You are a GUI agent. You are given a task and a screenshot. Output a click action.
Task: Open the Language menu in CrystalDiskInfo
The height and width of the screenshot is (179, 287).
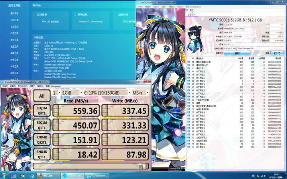point(193,7)
